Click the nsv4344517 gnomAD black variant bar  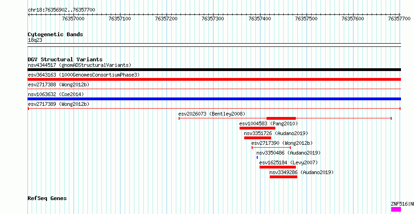coord(214,70)
